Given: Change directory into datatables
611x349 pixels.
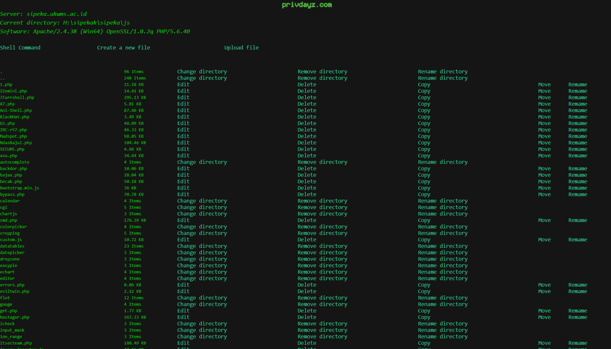Looking at the screenshot, I should click(x=202, y=246).
